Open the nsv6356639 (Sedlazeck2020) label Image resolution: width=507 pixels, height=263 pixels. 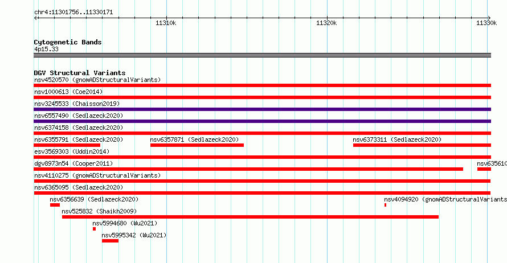94,199
